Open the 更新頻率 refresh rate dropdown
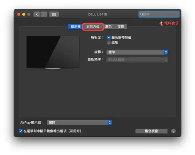The width and height of the screenshot is (195, 155). [x=137, y=60]
